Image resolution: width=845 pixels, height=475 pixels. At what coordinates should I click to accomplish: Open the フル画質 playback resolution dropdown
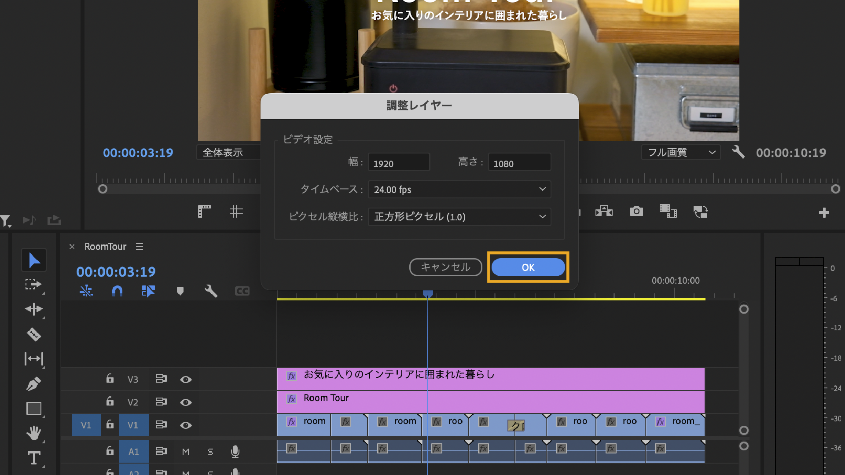click(680, 153)
